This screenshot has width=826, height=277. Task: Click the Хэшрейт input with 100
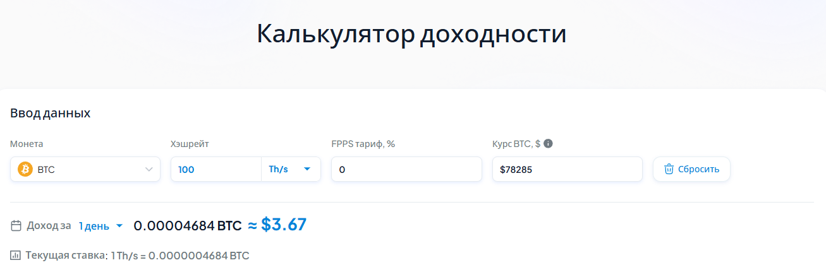216,169
